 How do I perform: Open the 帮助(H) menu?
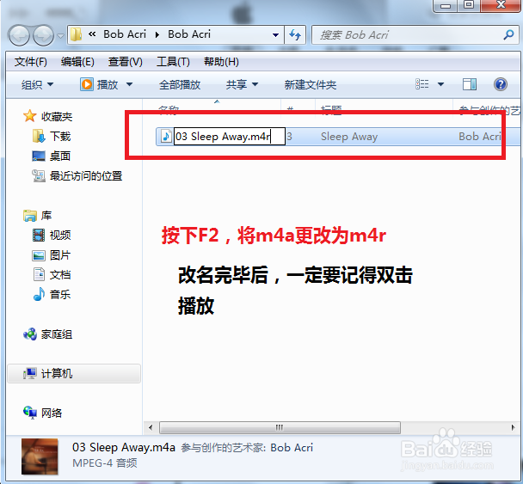221,62
